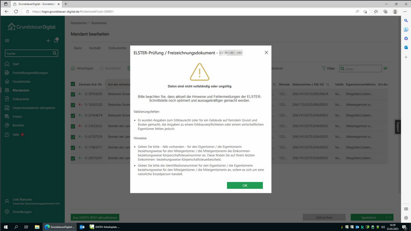Switch to the Basis tab

(78, 48)
